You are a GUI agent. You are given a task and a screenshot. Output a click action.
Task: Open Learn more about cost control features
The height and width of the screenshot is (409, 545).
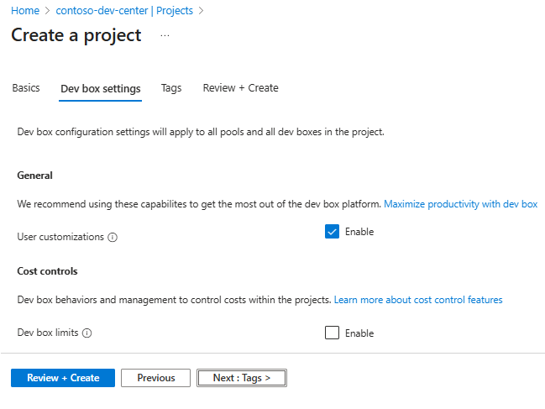tap(418, 300)
